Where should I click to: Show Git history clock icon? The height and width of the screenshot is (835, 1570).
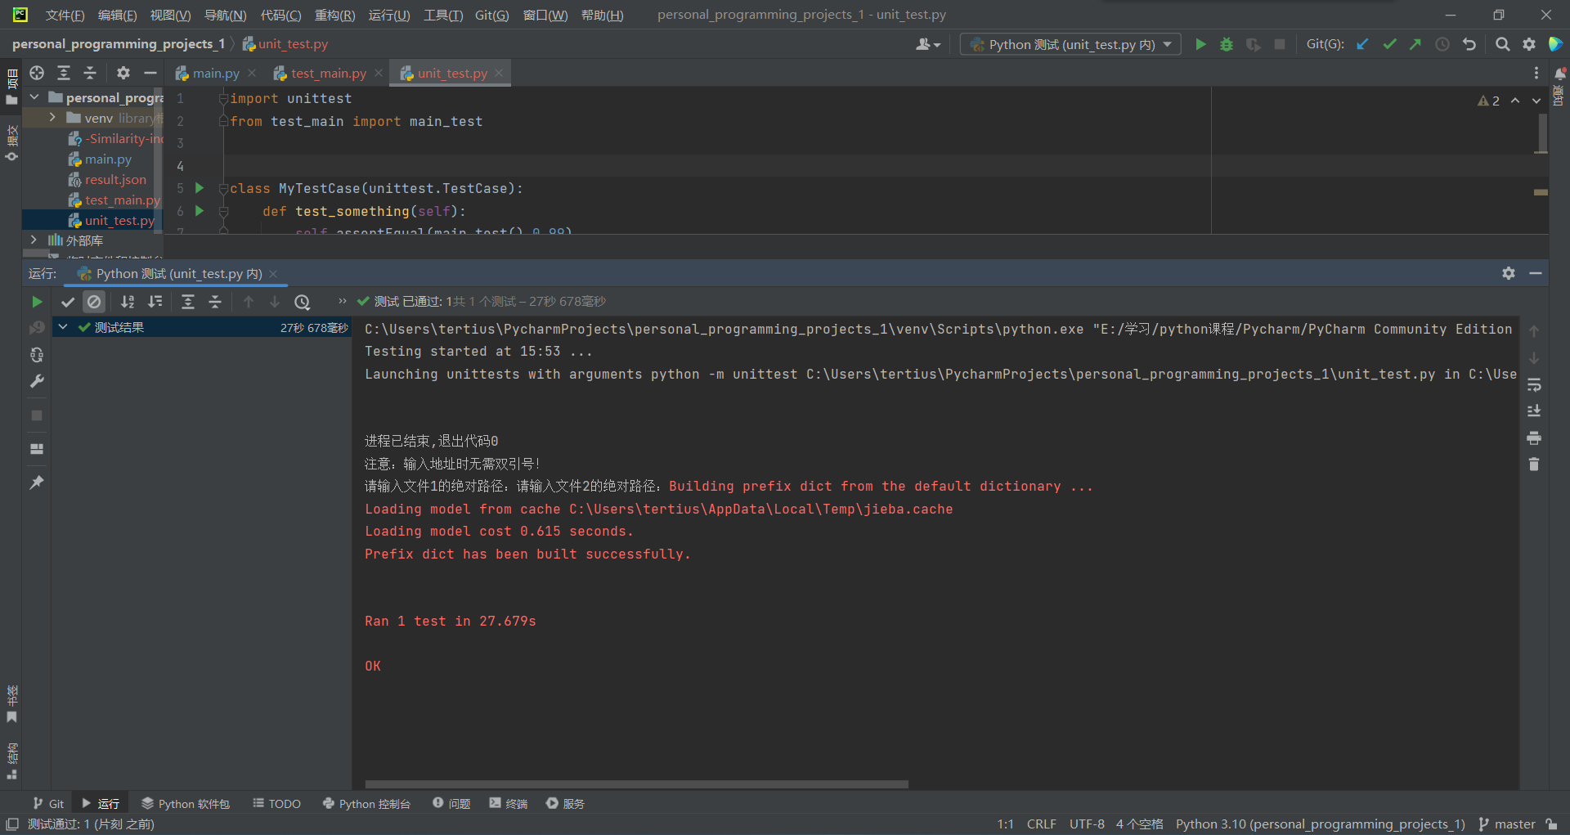pyautogui.click(x=1442, y=44)
